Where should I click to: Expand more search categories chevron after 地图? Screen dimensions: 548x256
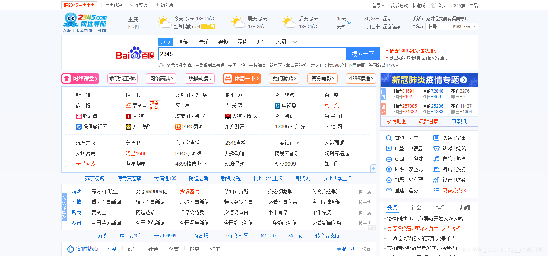click(295, 42)
